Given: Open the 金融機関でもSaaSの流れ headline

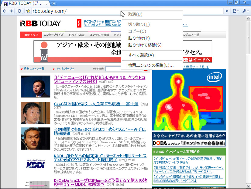Looking at the screenshot, I should (100, 131).
